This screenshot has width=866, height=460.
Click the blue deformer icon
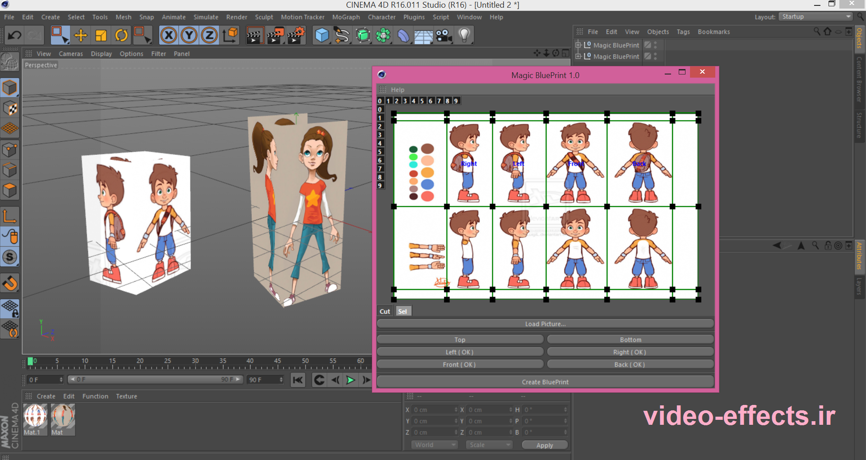point(403,35)
